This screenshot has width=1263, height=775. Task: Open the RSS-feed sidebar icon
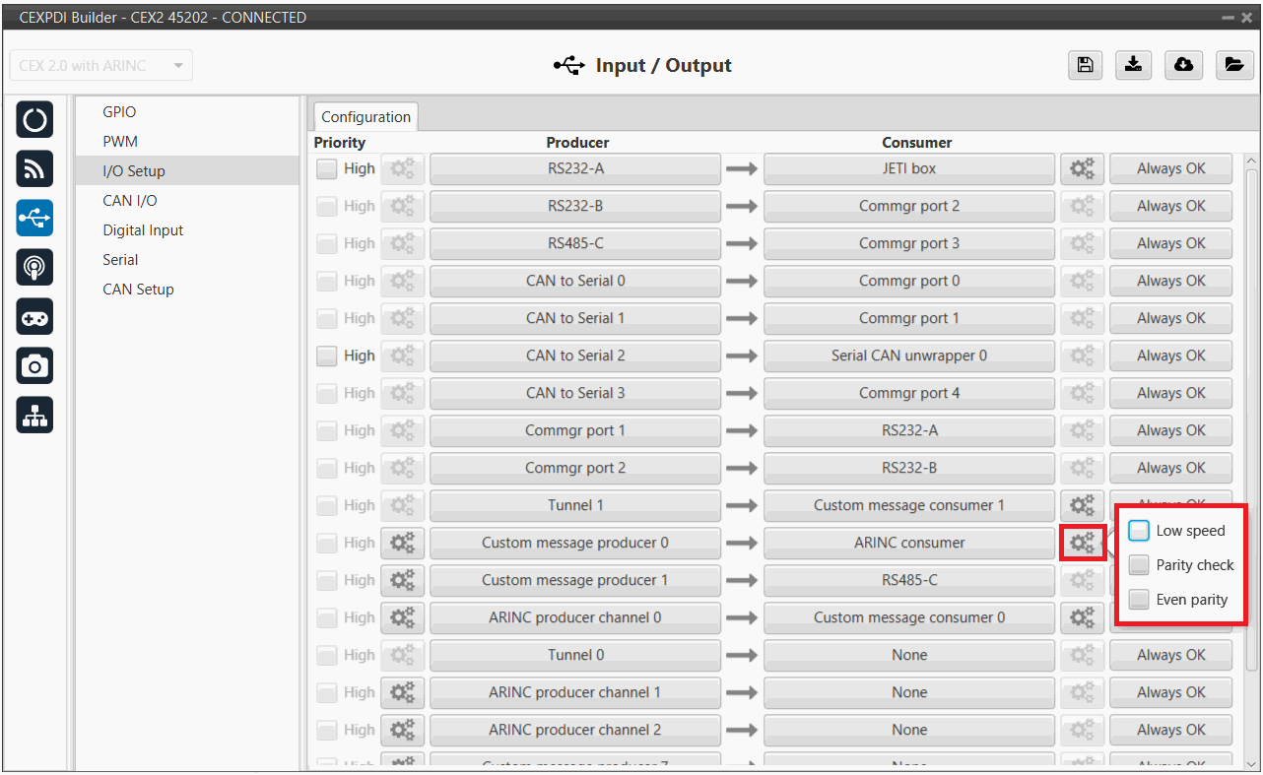coord(34,169)
